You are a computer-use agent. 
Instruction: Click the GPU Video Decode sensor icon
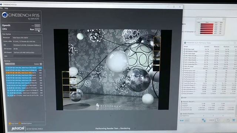(184, 55)
